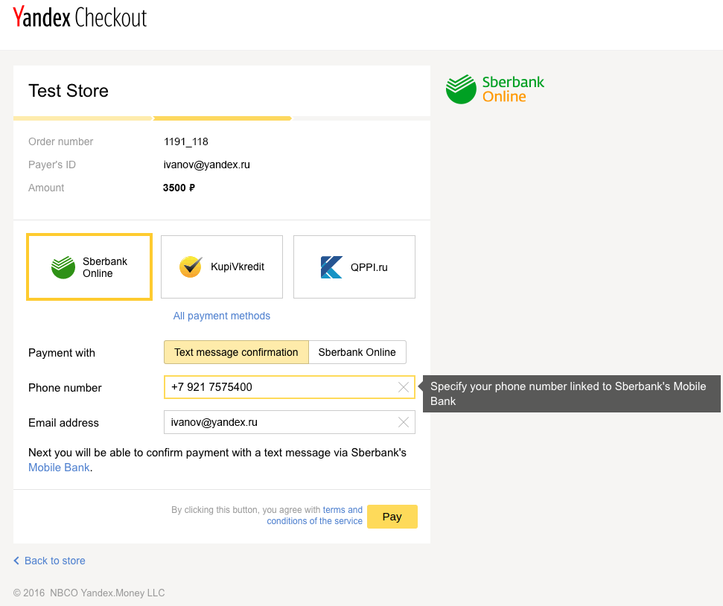
Task: Select the Sberbank Online payment method tile
Action: pos(89,267)
